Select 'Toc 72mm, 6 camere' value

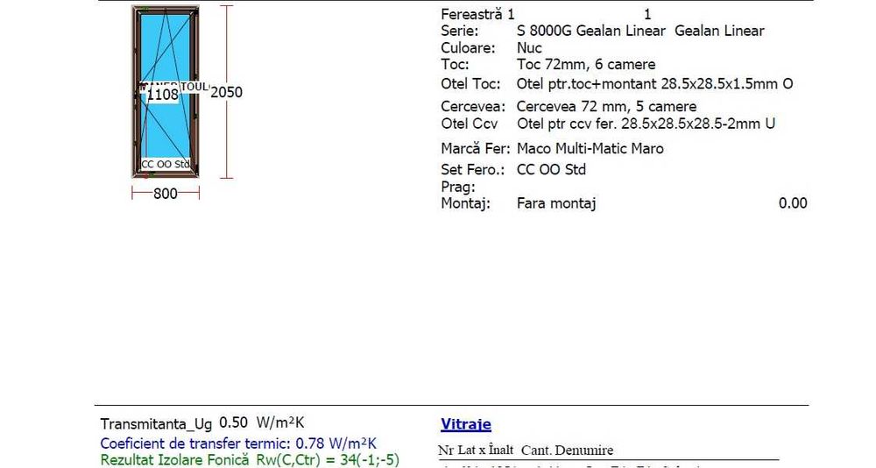(586, 64)
